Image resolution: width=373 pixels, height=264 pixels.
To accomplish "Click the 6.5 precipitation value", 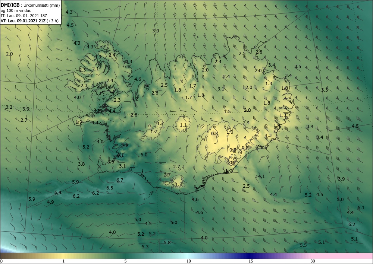I will pyautogui.click(x=110, y=188).
